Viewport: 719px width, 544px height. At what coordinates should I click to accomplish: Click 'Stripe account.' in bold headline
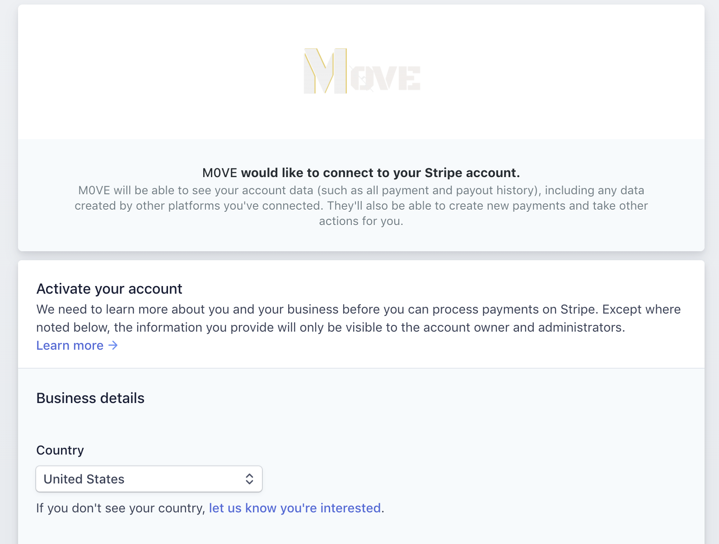tap(472, 173)
